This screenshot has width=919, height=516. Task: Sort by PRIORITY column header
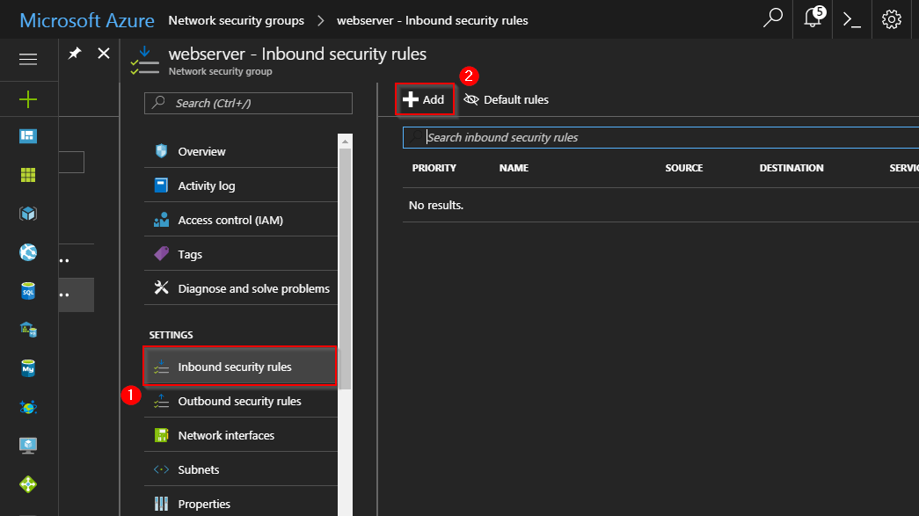(x=434, y=168)
